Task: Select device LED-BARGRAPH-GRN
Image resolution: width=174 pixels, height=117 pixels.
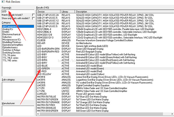Action: pos(105,49)
